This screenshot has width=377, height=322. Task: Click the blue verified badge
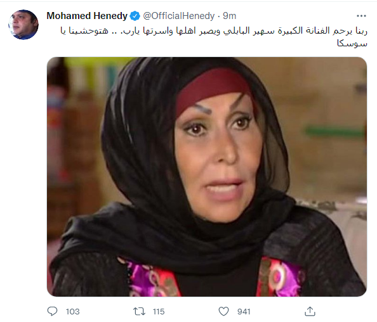tap(135, 16)
